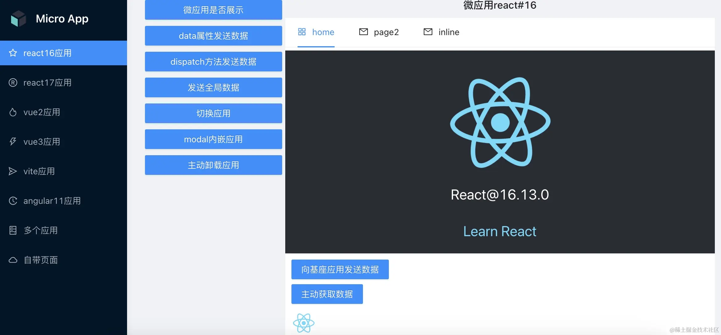Click dispatch方法发送数据 button
The width and height of the screenshot is (721, 335).
[213, 62]
